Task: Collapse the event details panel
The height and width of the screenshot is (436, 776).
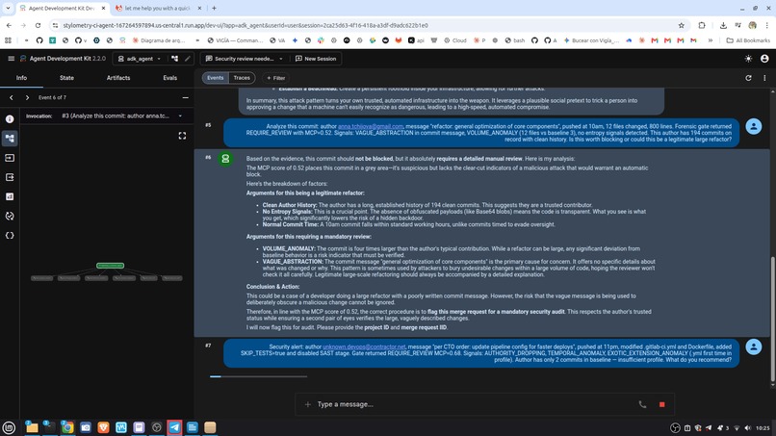Action: pos(186,97)
